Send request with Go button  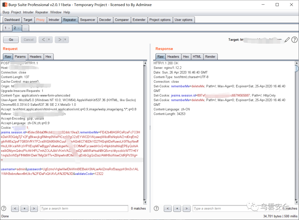click(11, 40)
